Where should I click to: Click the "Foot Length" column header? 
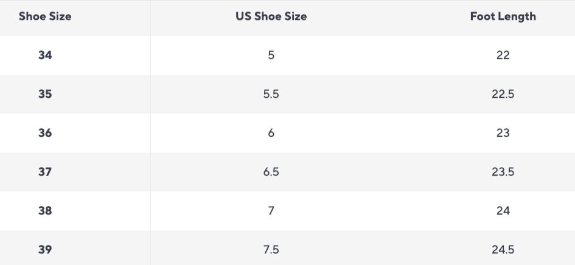tap(503, 16)
